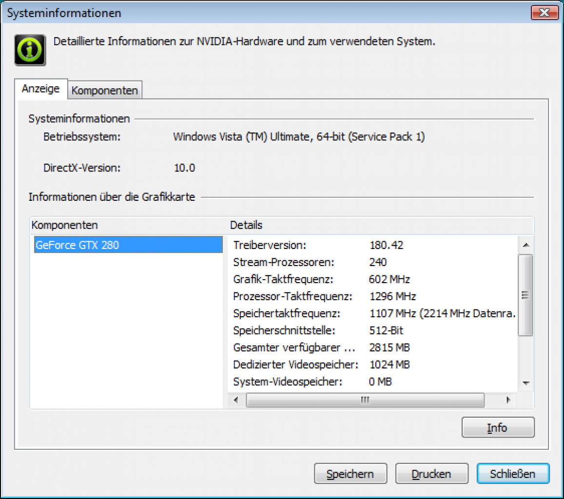Click the vertical scrollbar thumb in Details
The width and height of the screenshot is (564, 499).
[x=525, y=295]
